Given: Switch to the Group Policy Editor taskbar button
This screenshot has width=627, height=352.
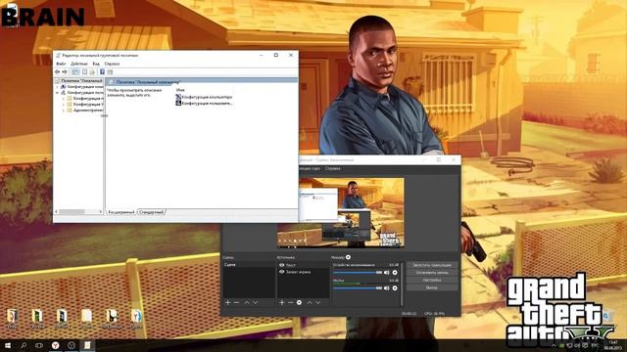Looking at the screenshot, I should (x=87, y=345).
